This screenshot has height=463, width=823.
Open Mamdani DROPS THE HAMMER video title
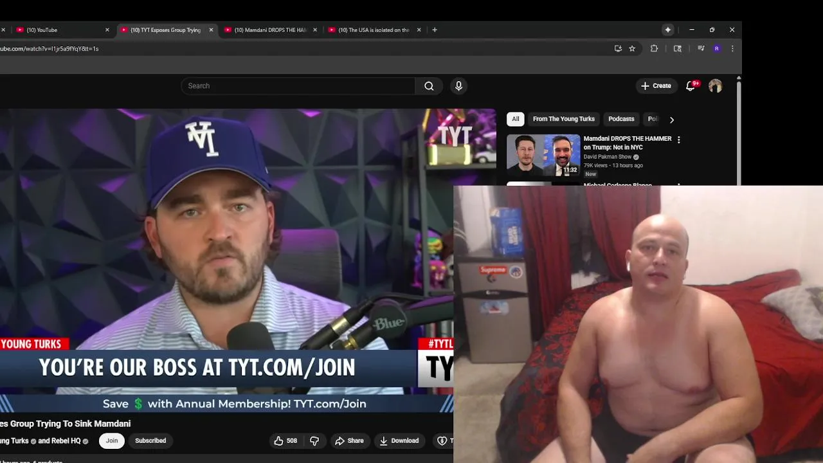tap(628, 143)
